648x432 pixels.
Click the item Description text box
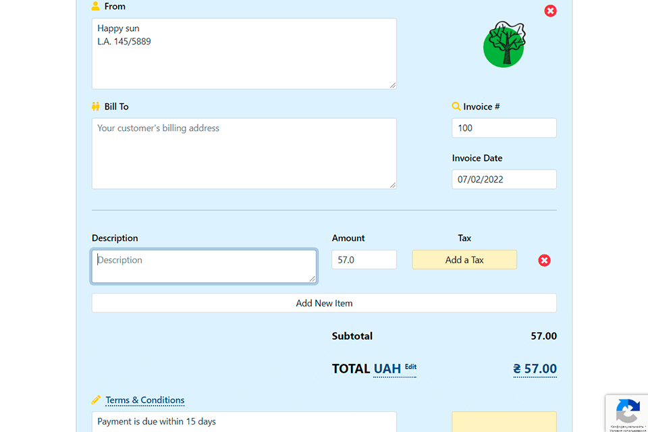(204, 266)
